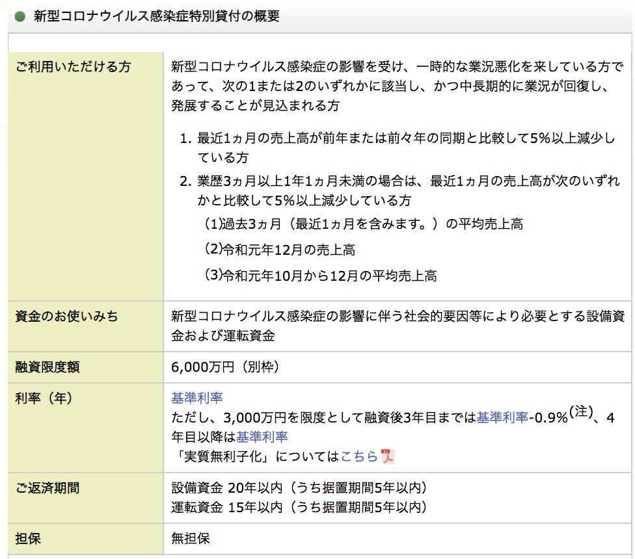Click sub-item (1)過去3ヵ月の平均売上高
Viewport: 635px width, 559px height.
point(364,224)
